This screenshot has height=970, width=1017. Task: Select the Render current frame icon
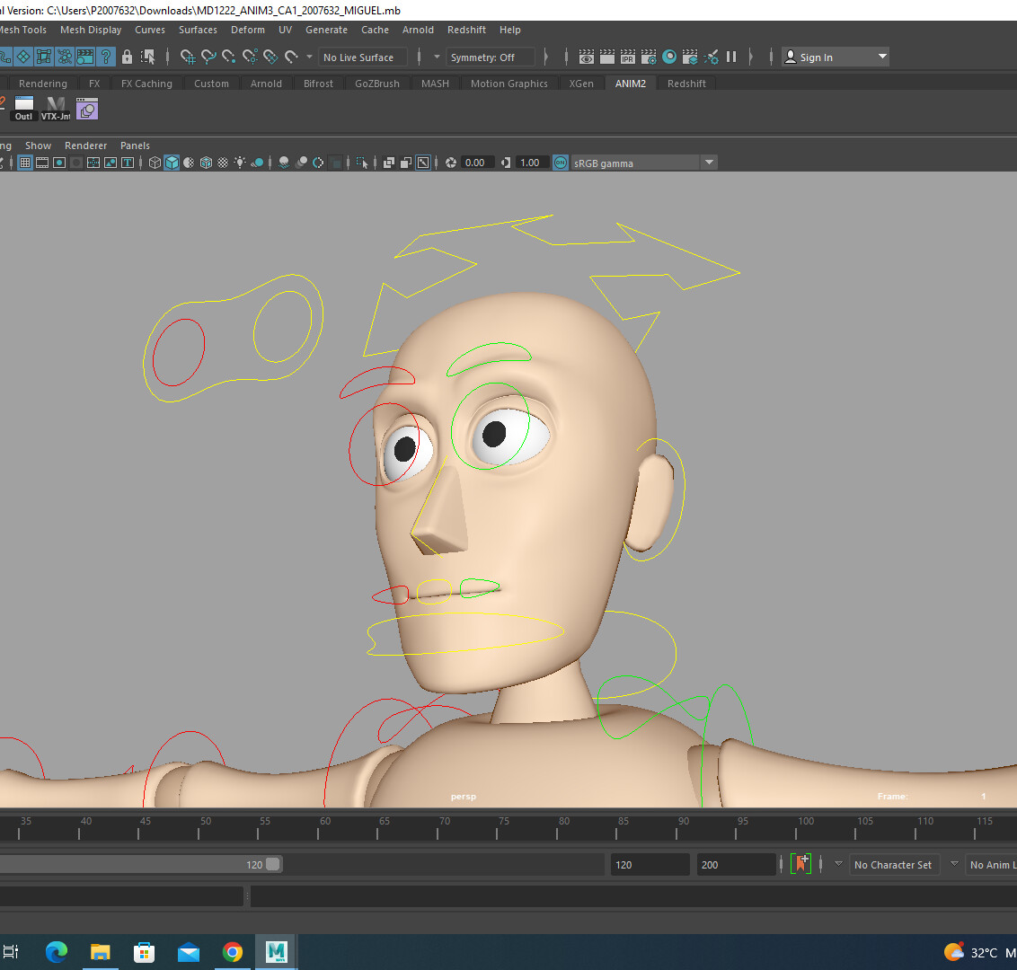[x=607, y=57]
